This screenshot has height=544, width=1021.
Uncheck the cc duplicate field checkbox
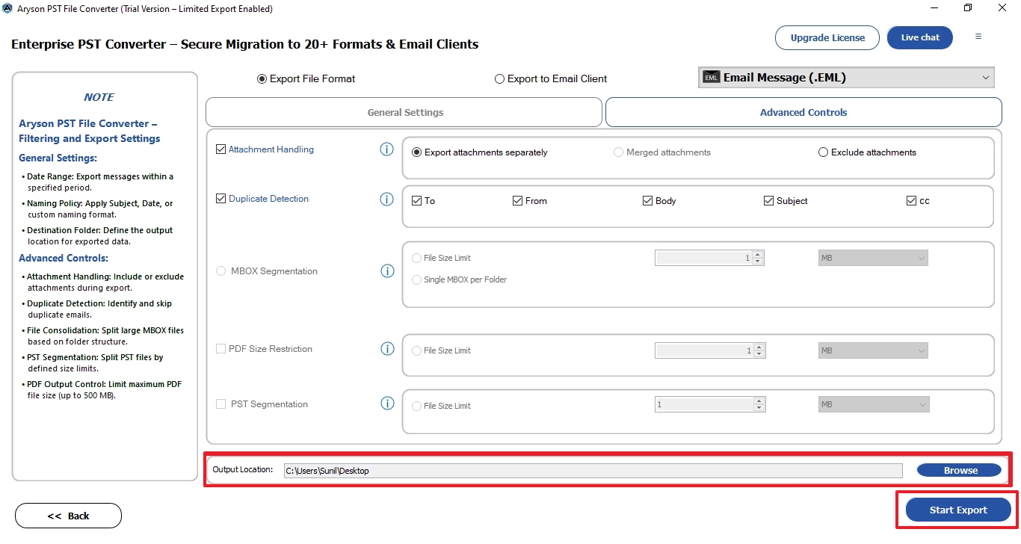point(911,201)
